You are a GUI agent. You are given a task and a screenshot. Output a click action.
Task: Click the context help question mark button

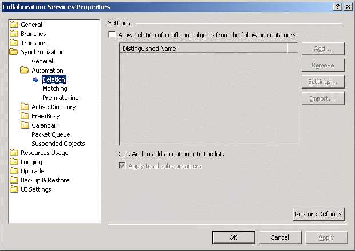(337, 6)
